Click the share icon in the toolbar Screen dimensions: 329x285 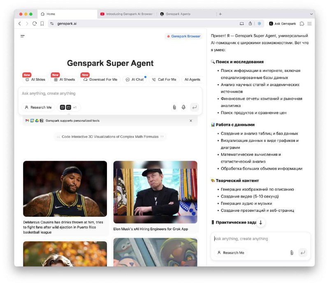click(x=250, y=23)
